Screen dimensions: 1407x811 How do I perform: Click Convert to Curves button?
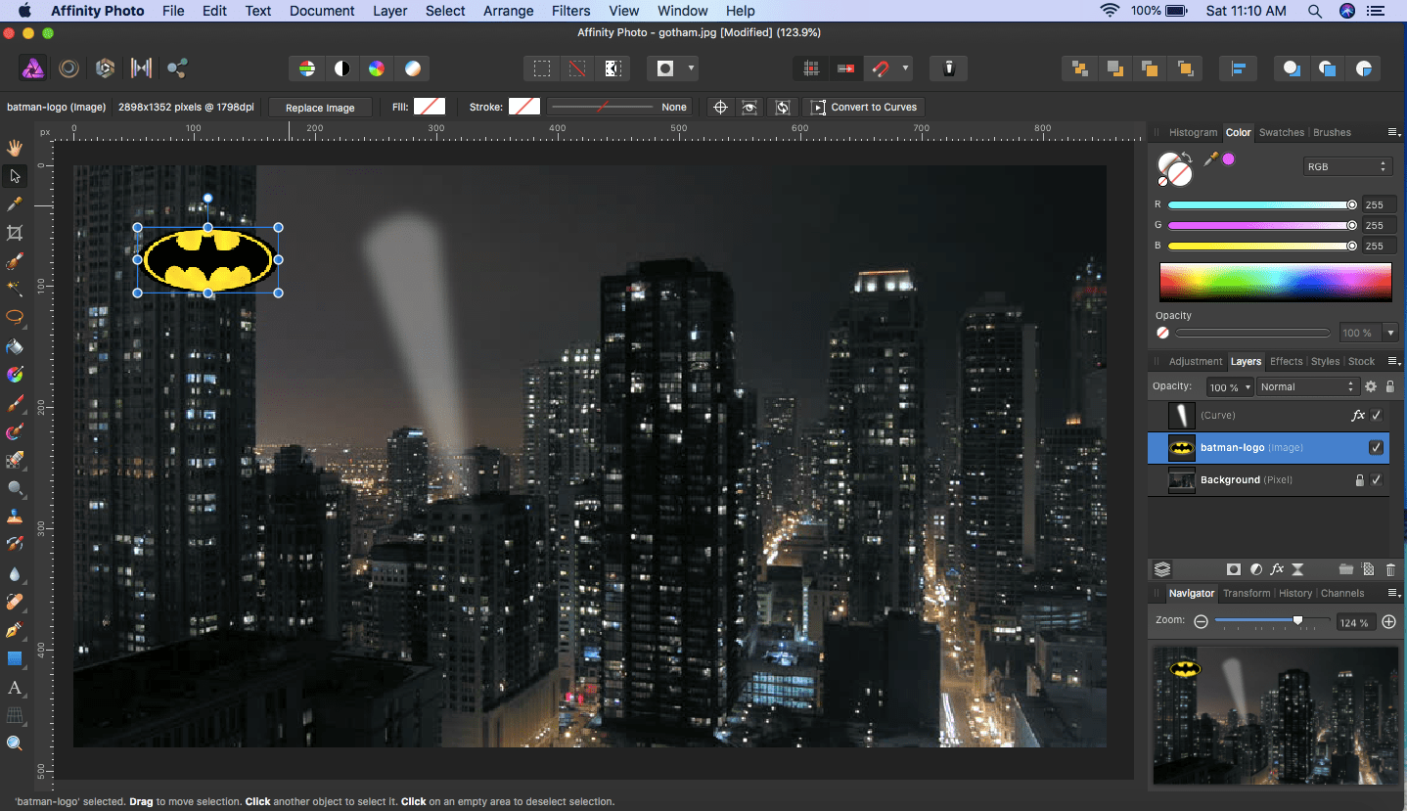864,108
